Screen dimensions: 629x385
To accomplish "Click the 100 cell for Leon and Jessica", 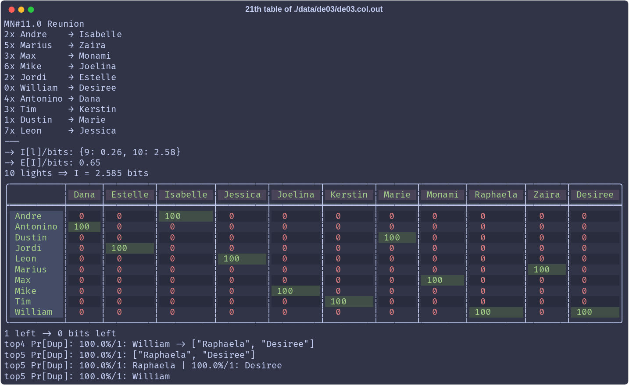I will pos(242,259).
